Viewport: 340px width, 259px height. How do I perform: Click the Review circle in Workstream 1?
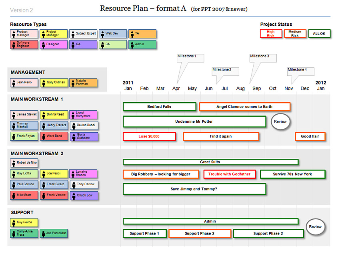click(280, 121)
